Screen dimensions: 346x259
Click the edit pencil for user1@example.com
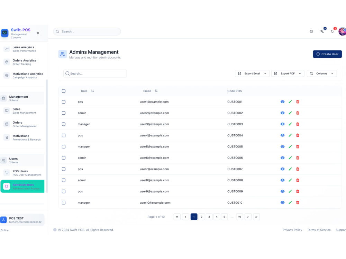tap(290, 102)
